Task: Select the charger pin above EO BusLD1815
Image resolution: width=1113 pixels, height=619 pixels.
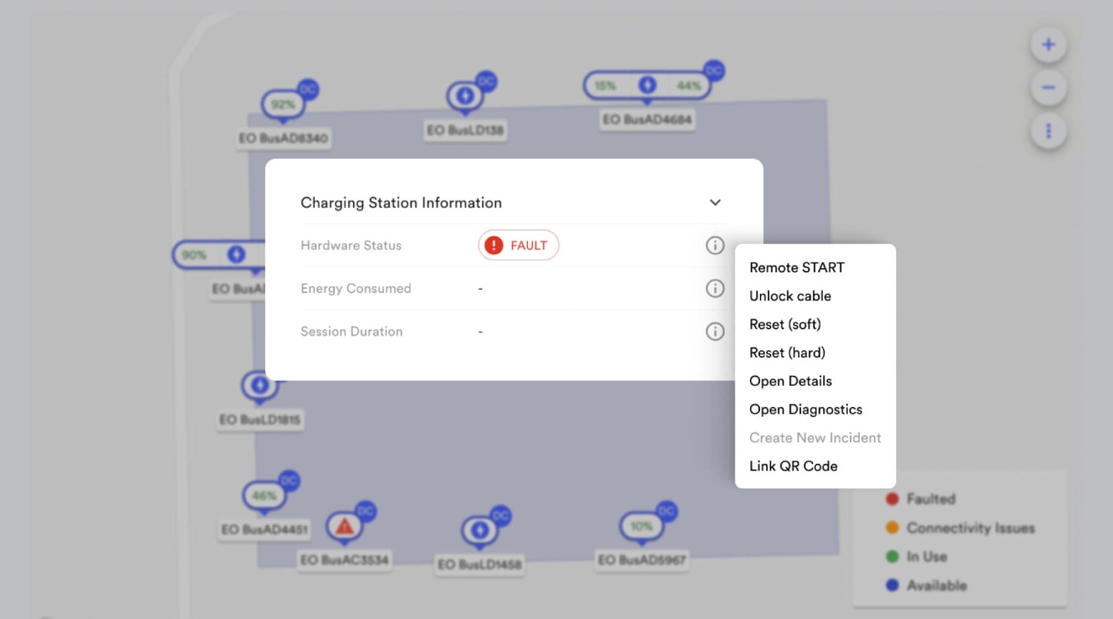Action: 260,386
